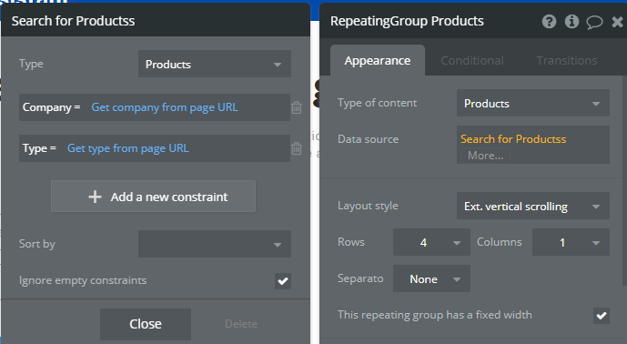Image resolution: width=627 pixels, height=344 pixels.
Task: Click the Delete button in search panel
Action: [241, 324]
